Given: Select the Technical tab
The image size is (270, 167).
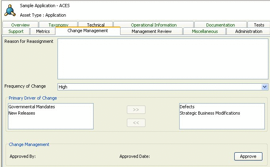Looking at the screenshot, I should [x=96, y=25].
